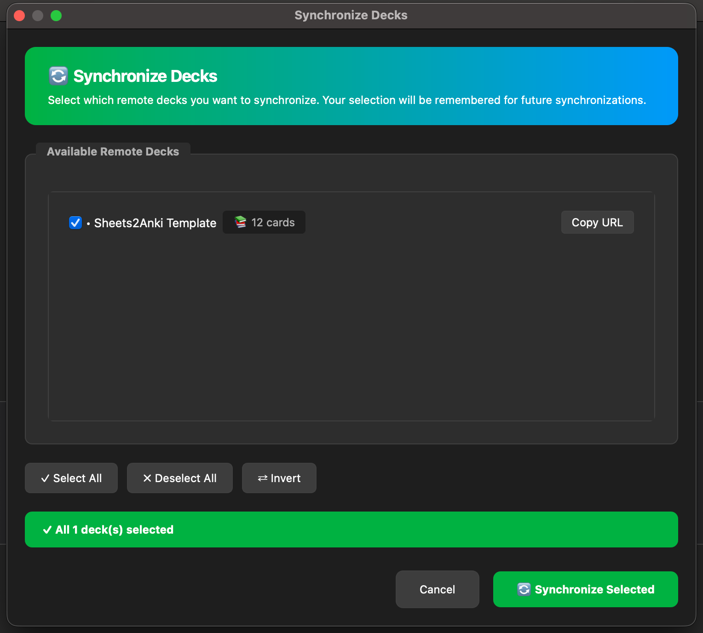This screenshot has width=703, height=633.
Task: Click the 'All 1 deck(s) selected' status text
Action: point(115,530)
